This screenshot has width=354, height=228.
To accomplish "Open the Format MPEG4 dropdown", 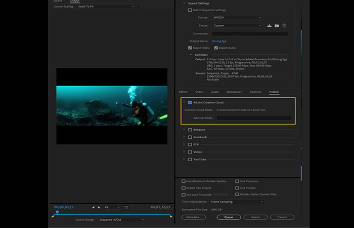I will tap(237, 17).
